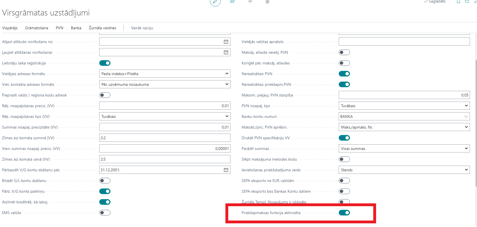Screen dimensions: 477x227
Task: Open the Banku kontu numuri lookup dropdown
Action: point(466,116)
